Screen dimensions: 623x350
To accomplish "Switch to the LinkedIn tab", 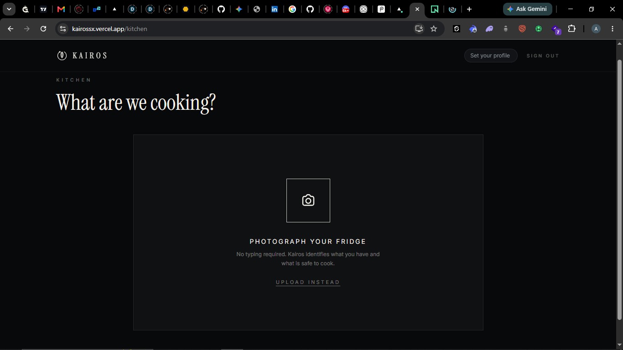I will coord(275,9).
